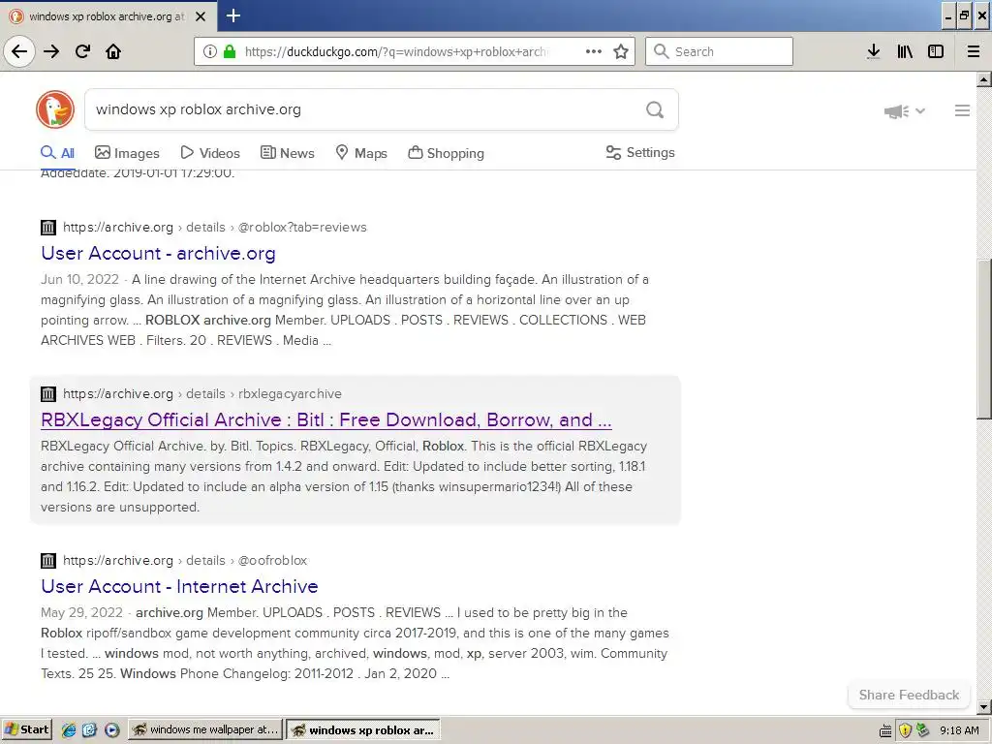Select the All results tab

tap(57, 153)
